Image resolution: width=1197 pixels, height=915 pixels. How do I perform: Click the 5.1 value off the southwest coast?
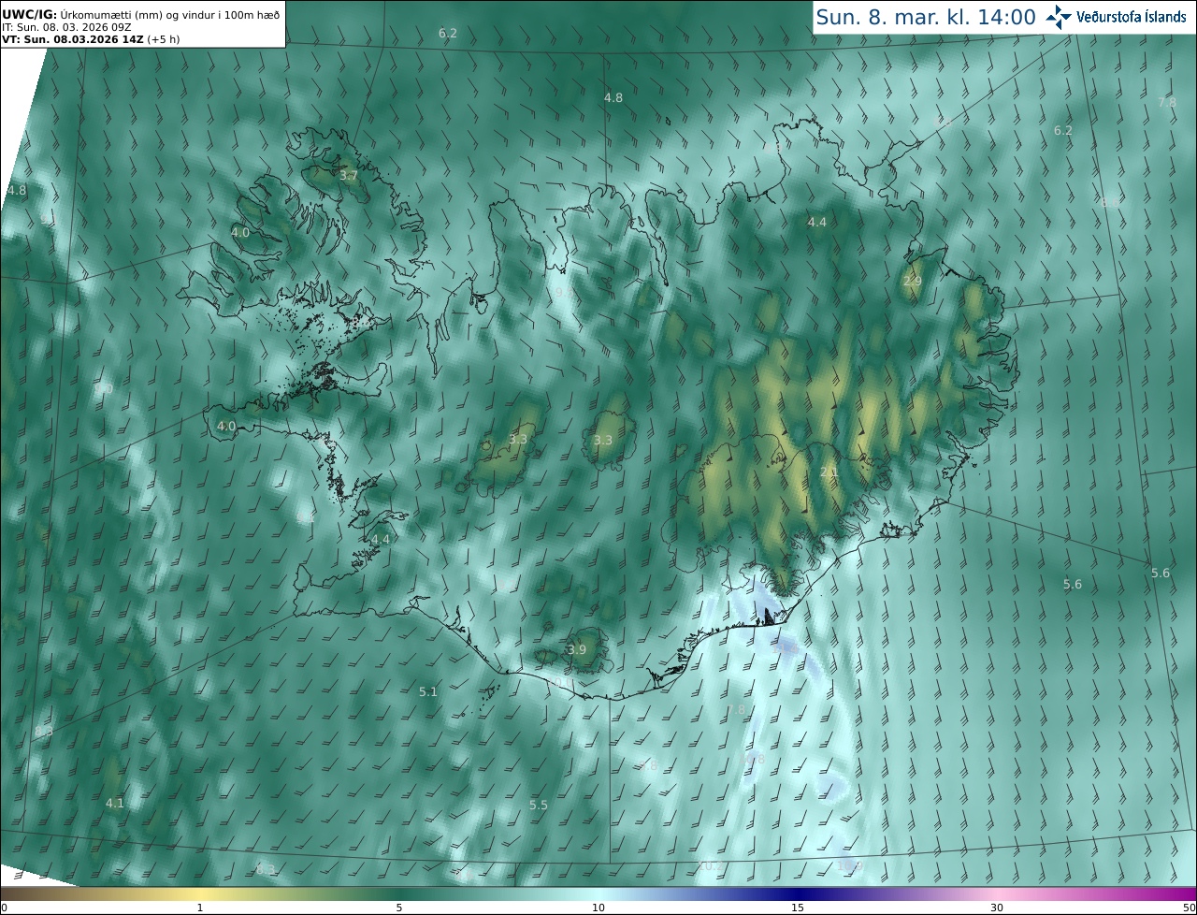pos(428,692)
